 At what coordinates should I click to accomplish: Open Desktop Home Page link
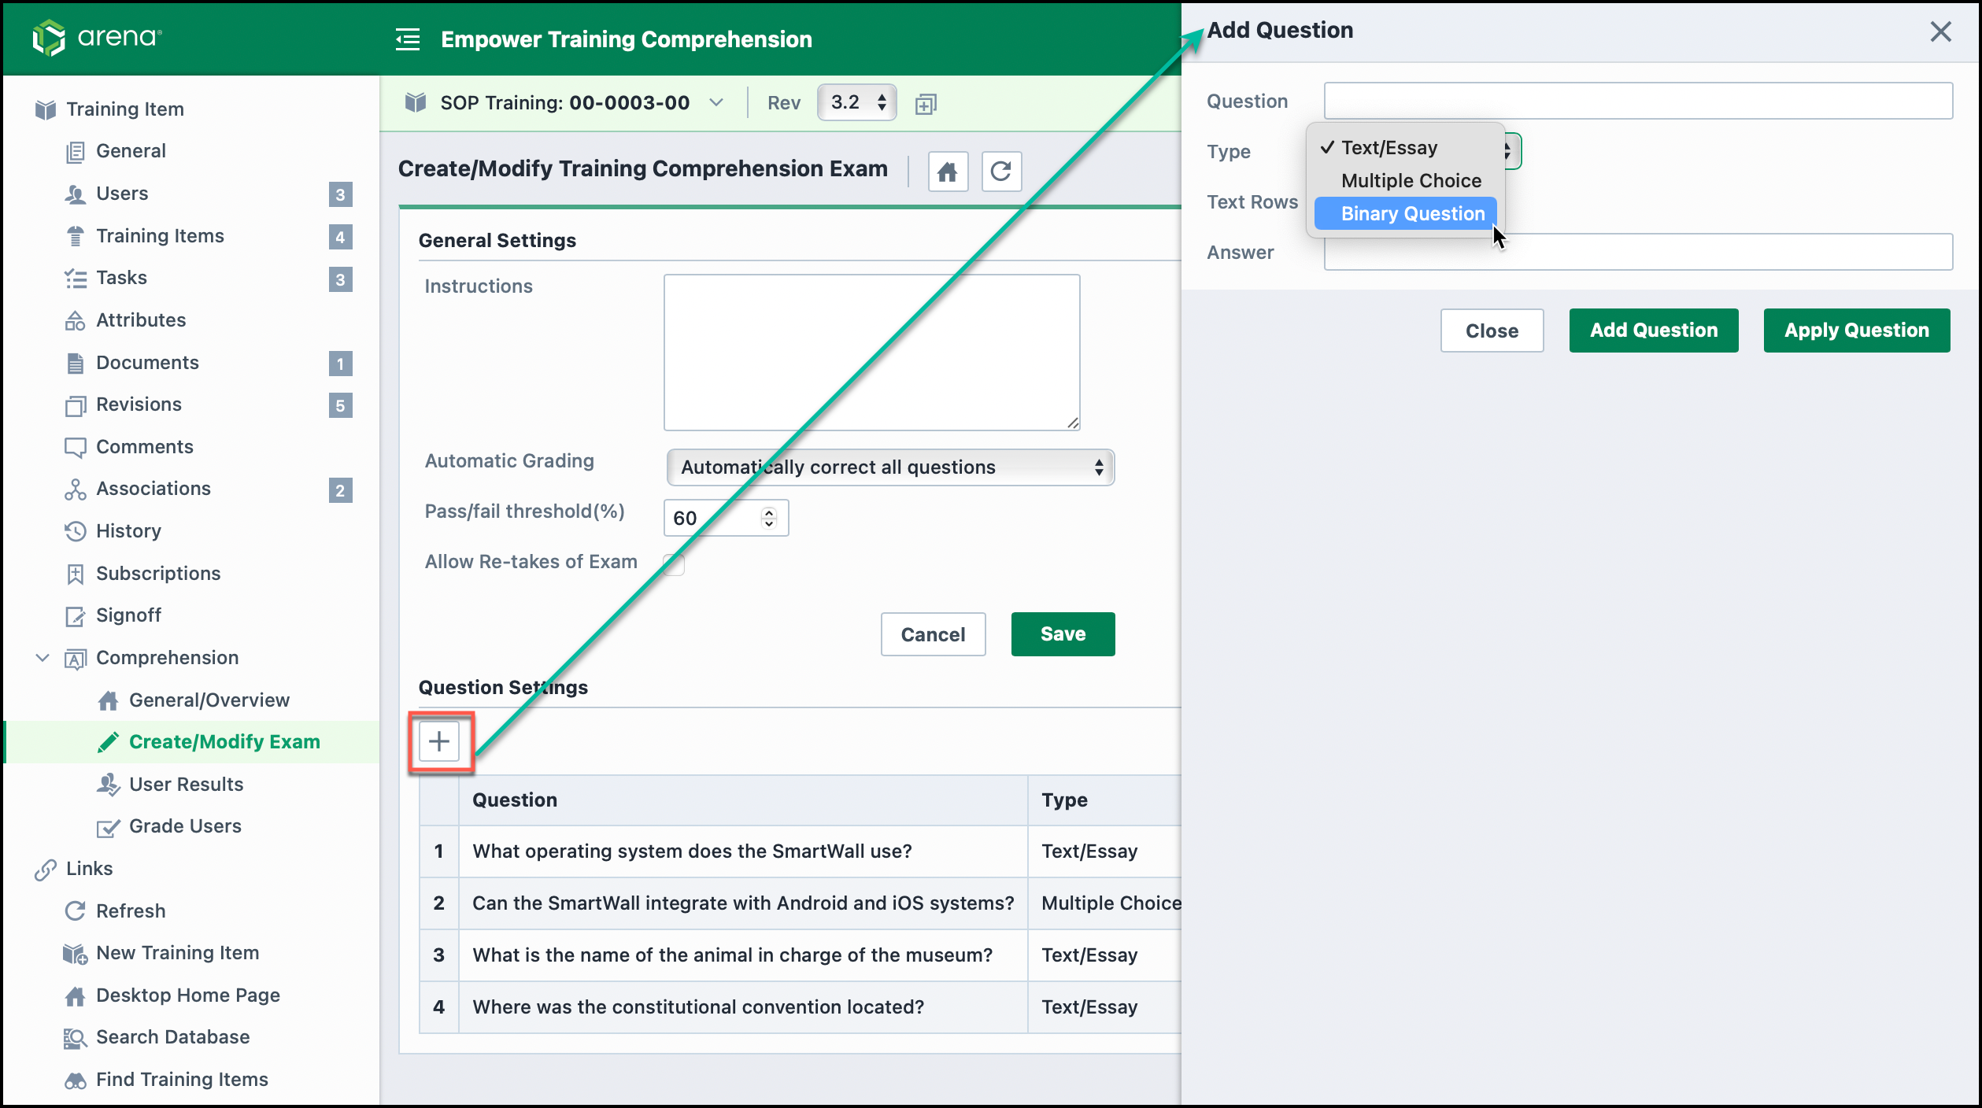(x=187, y=995)
